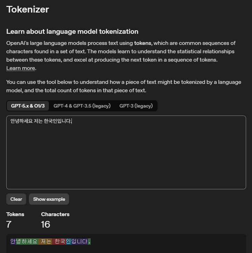This screenshot has width=252, height=253.
Task: Click the purple token '안'
Action: [x=13, y=242]
